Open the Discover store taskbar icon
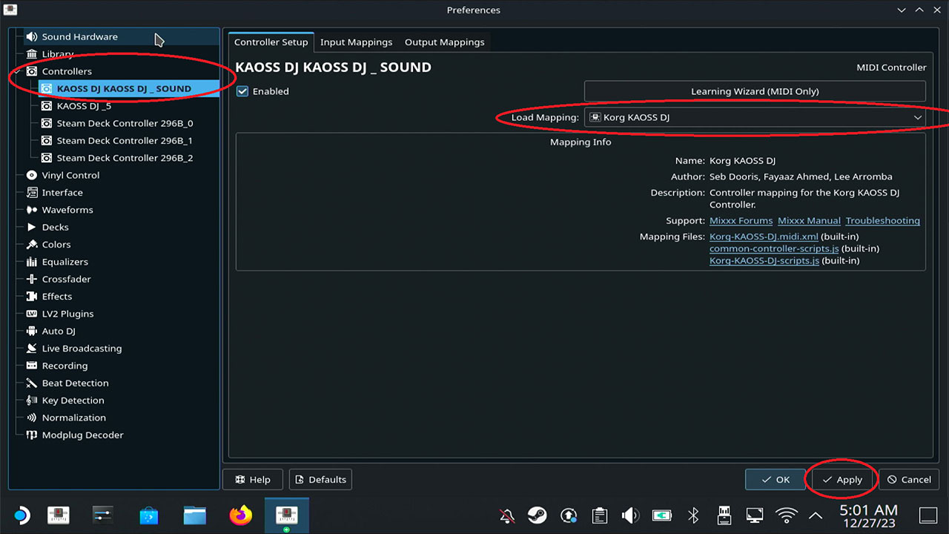Image resolution: width=949 pixels, height=534 pixels. coord(148,515)
